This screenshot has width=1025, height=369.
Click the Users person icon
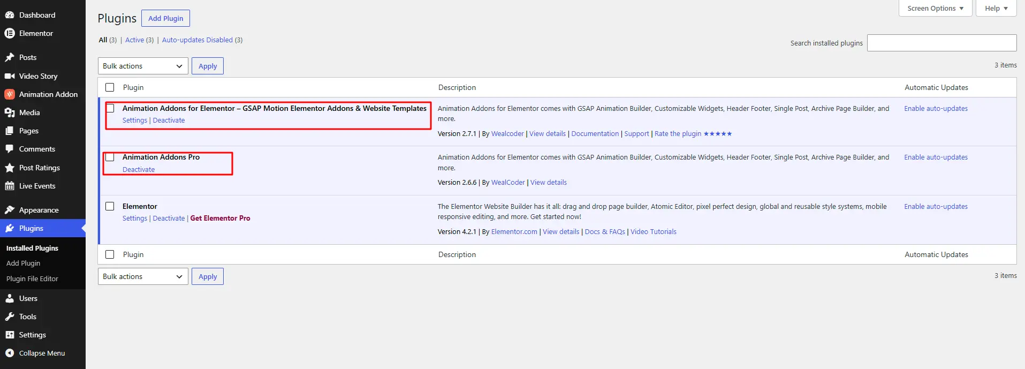coord(10,298)
